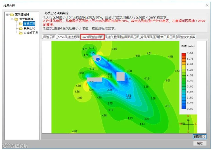Open the 风速放大系数 tab
The image size is (212, 150).
click(186, 37)
